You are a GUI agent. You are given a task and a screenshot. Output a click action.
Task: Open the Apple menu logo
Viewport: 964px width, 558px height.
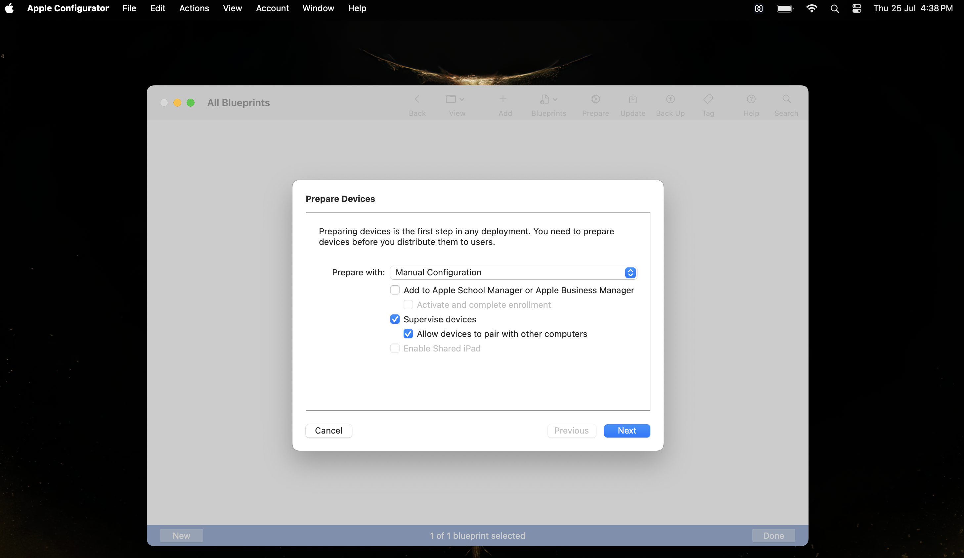pos(9,8)
